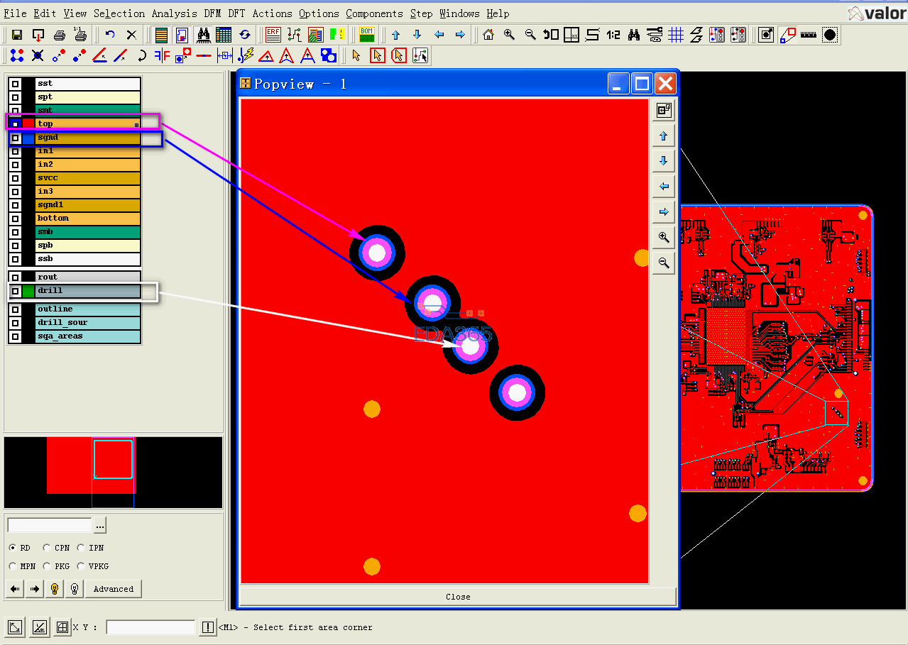Image resolution: width=908 pixels, height=645 pixels.
Task: Select the CPN radio button
Action: pos(48,548)
